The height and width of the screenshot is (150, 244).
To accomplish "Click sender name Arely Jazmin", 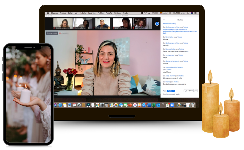I will click(x=170, y=76).
